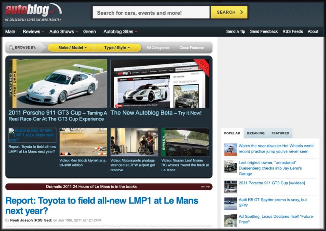Image resolution: width=326 pixels, height=231 pixels.
Task: Open Ad Spotting: Lexus Future-Proof link
Action: [x=276, y=219]
